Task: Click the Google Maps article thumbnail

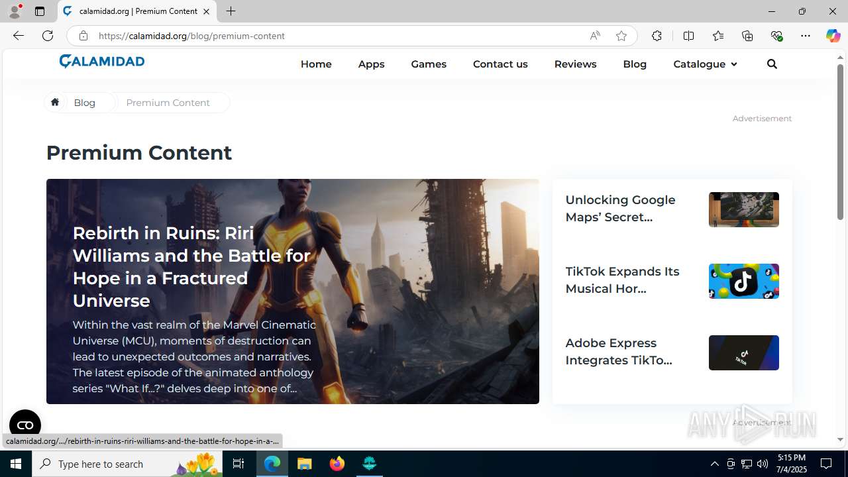Action: [743, 209]
